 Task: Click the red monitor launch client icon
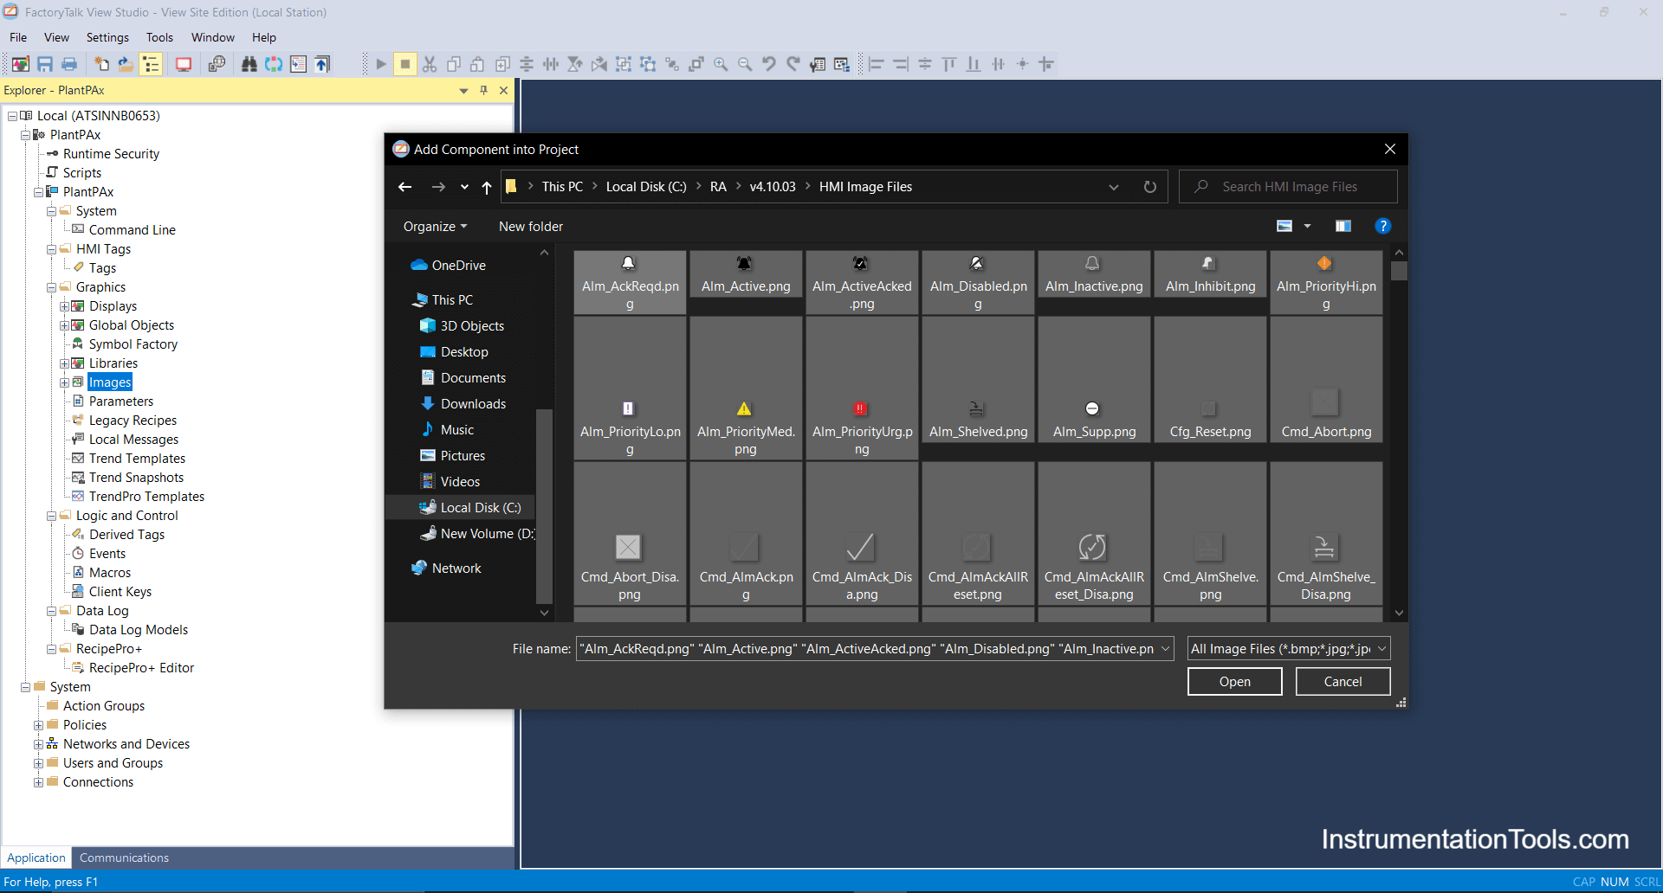[184, 64]
